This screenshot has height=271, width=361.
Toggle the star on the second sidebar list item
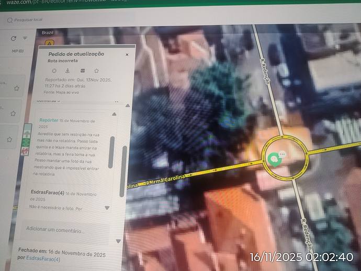click(x=17, y=114)
